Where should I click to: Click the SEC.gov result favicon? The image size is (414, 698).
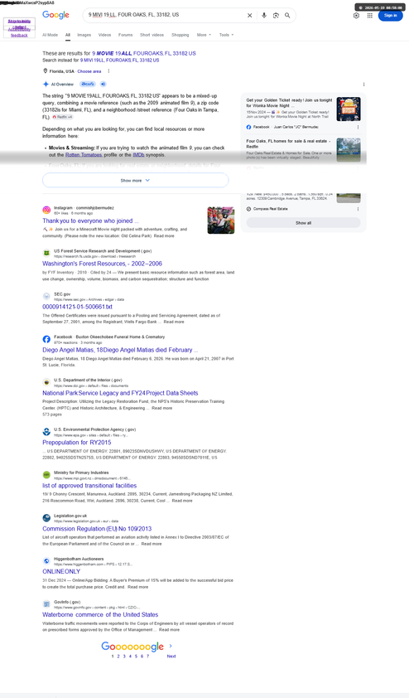tap(46, 296)
